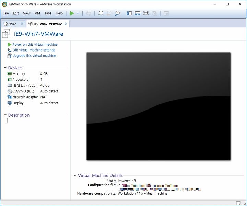Click the revert to snapshot toolbar icon
The width and height of the screenshot is (247, 206).
point(109,13)
